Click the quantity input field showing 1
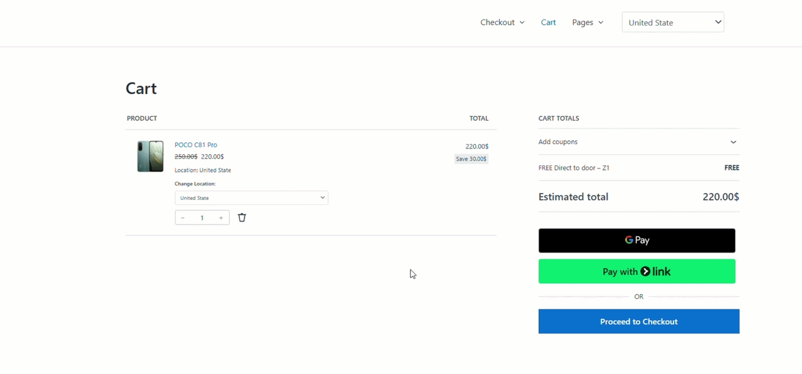802x374 pixels. (x=202, y=218)
